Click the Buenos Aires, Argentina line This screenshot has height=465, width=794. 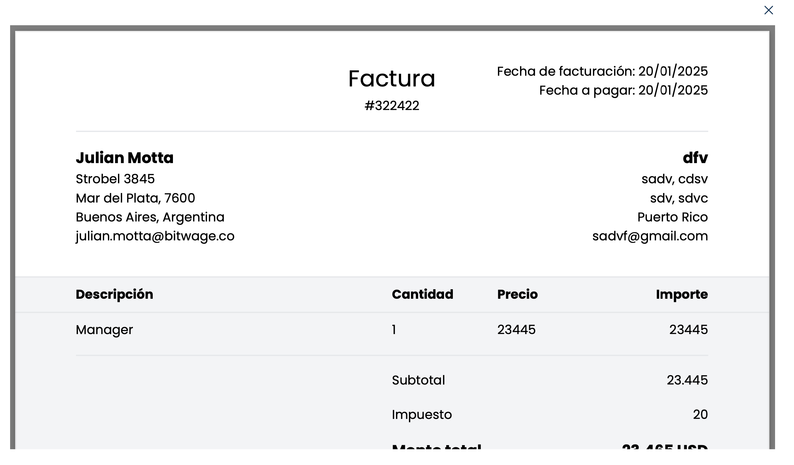tap(150, 217)
